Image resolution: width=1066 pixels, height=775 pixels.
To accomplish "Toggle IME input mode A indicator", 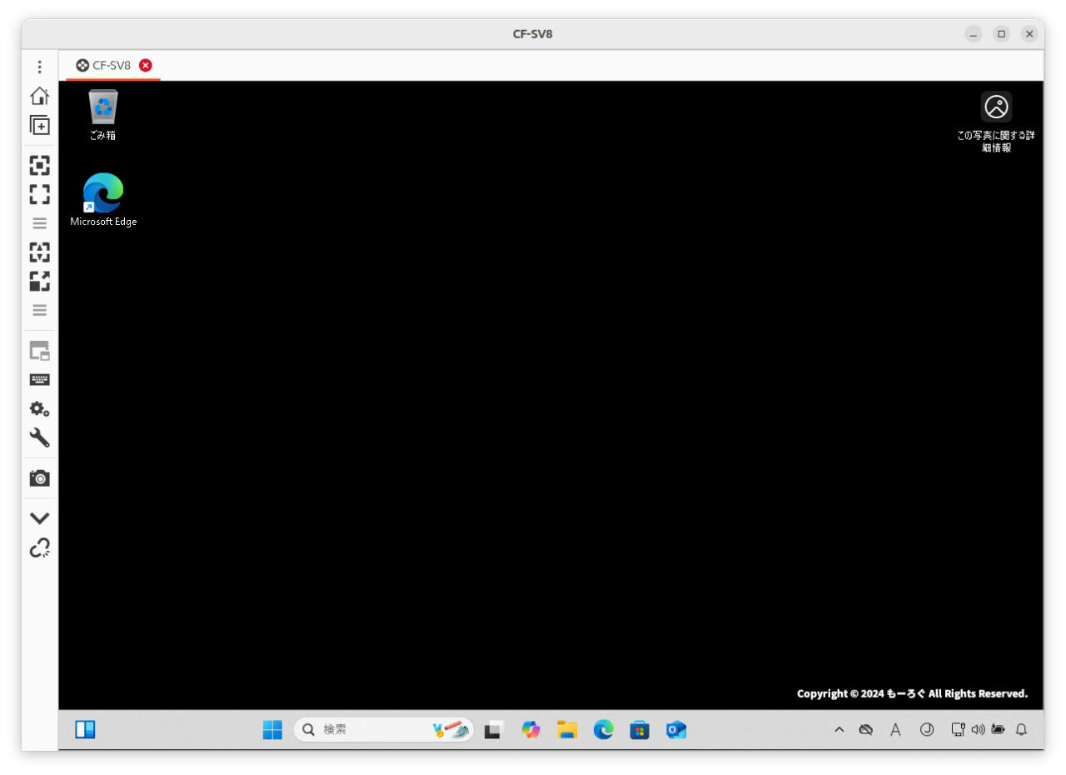I will [896, 730].
